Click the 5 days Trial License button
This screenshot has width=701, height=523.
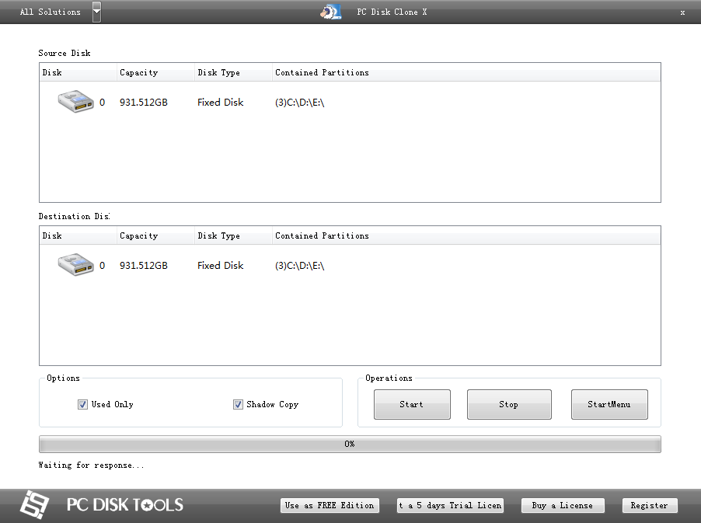(450, 506)
